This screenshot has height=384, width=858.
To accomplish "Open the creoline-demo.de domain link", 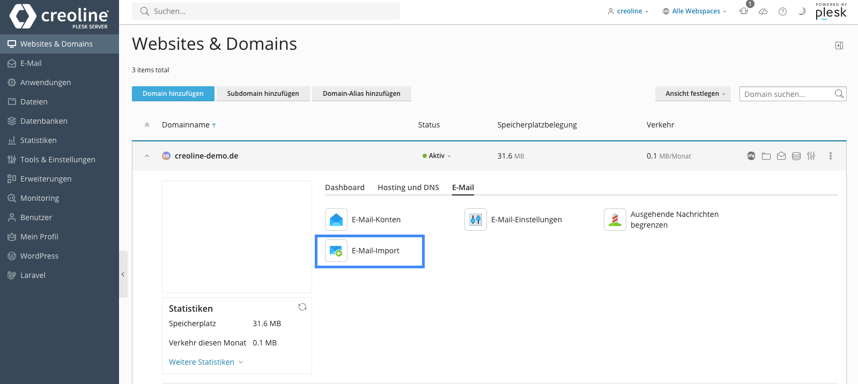I will pyautogui.click(x=206, y=156).
